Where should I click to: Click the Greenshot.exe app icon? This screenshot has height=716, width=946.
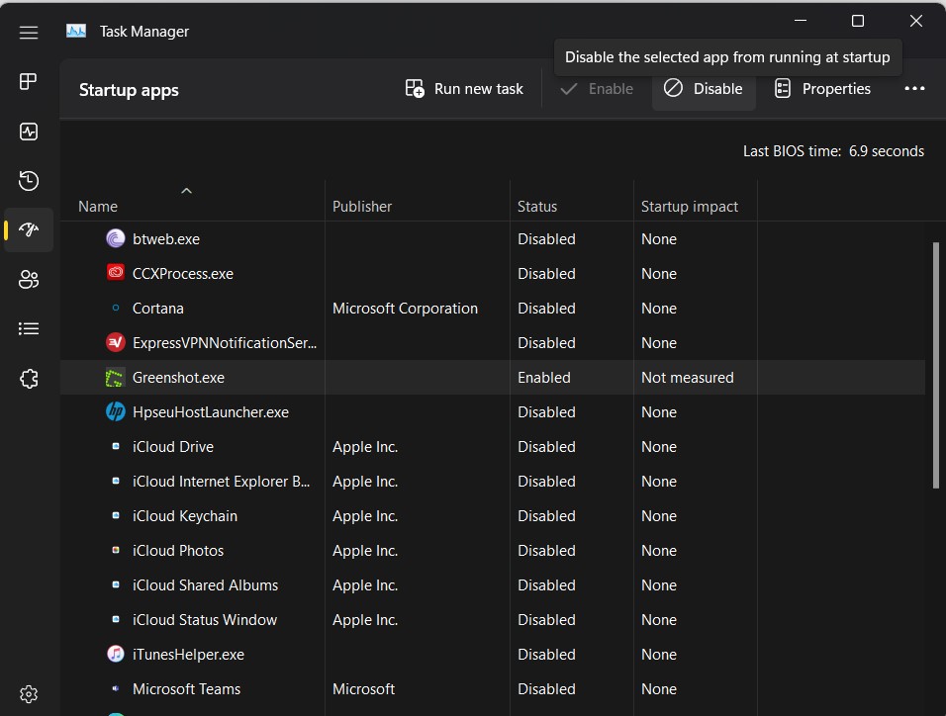(114, 377)
